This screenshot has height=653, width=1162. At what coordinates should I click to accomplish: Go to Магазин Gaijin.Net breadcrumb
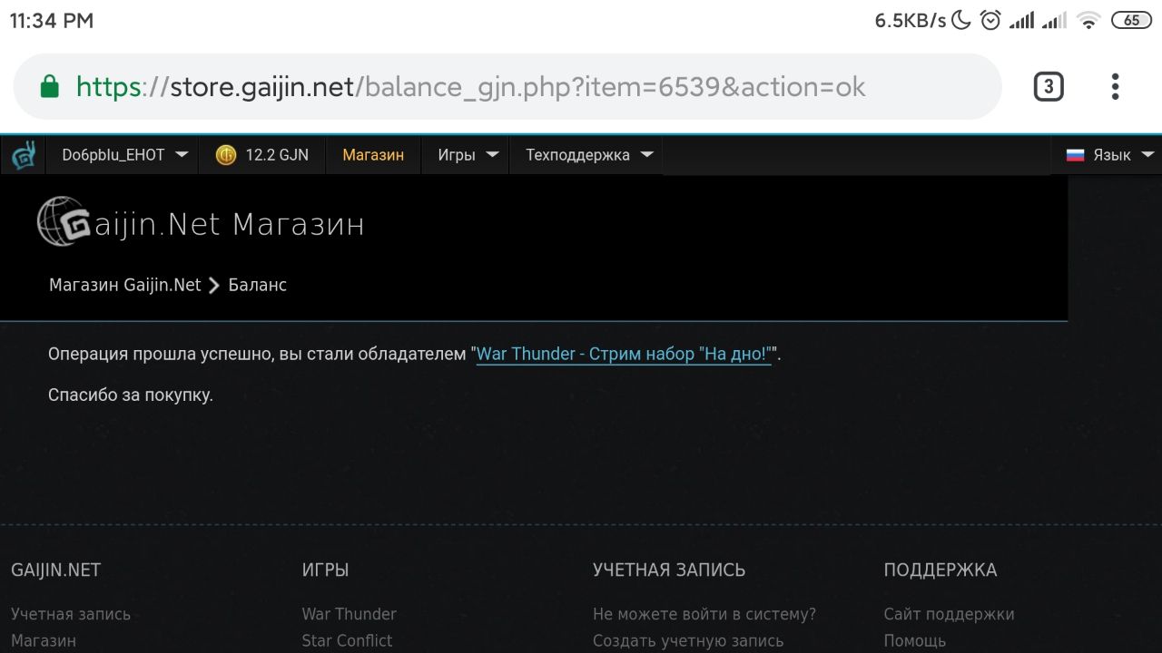click(124, 285)
